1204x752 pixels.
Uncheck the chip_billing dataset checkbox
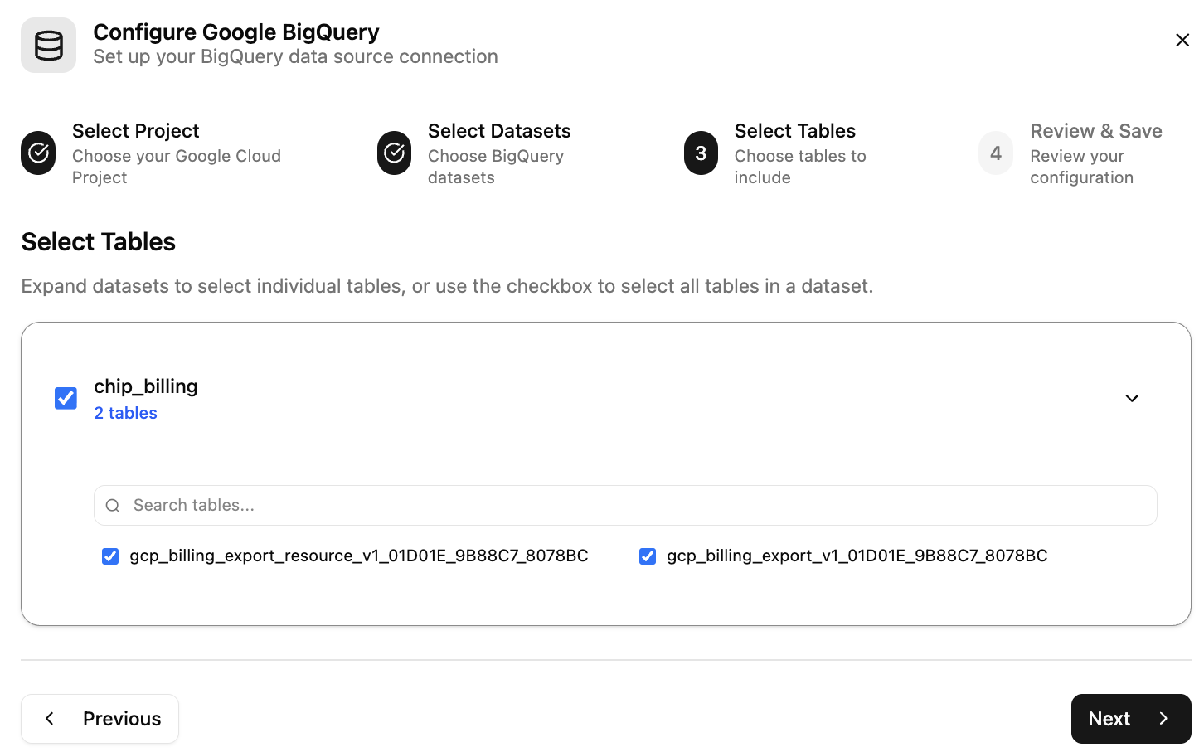pos(66,398)
